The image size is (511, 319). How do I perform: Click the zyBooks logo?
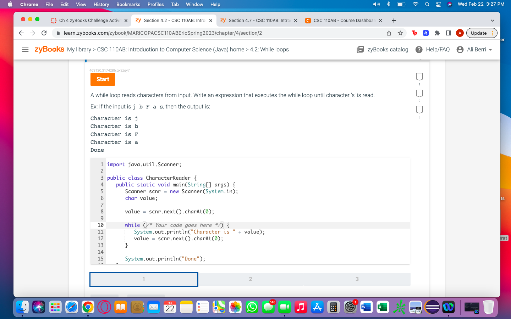click(x=48, y=50)
